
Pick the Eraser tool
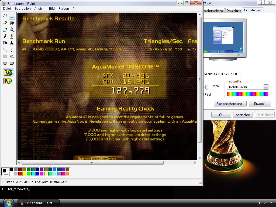click(5, 23)
